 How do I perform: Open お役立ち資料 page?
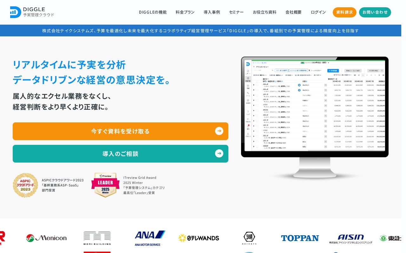pos(265,12)
